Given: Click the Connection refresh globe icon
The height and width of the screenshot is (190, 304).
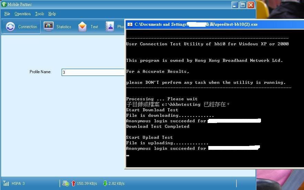Looking at the screenshot, I should click(x=10, y=27).
